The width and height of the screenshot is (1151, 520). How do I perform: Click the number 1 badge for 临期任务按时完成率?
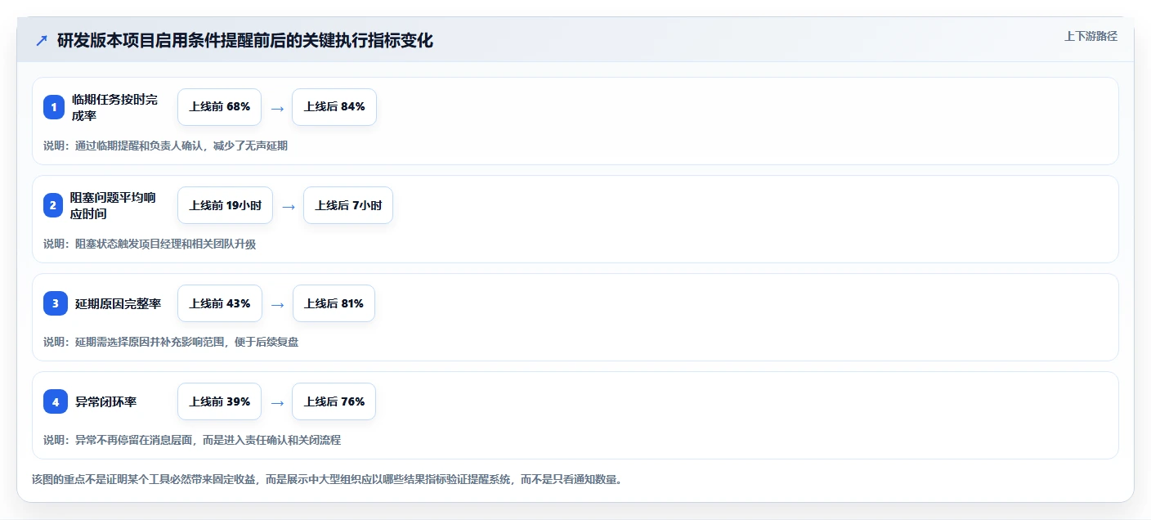pyautogui.click(x=54, y=107)
